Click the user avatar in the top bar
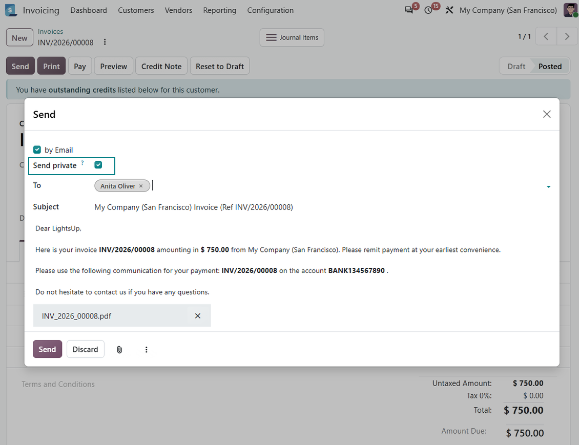This screenshot has width=579, height=445. click(x=570, y=10)
